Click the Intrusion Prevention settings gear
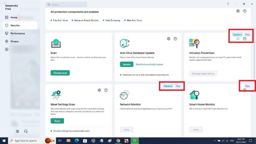 [238, 39]
